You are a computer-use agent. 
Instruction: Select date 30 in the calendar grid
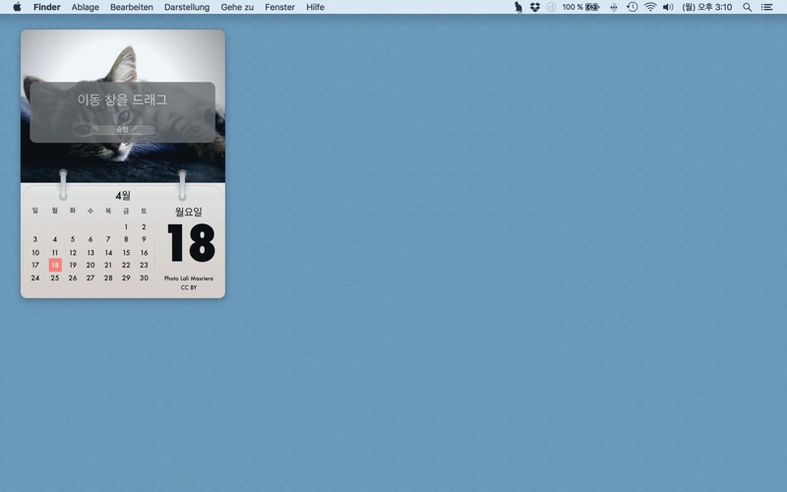pyautogui.click(x=144, y=277)
